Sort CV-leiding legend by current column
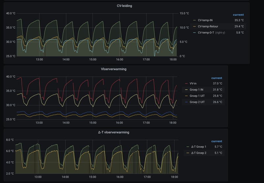Viewport: 264px width, 183px height. (238, 15)
